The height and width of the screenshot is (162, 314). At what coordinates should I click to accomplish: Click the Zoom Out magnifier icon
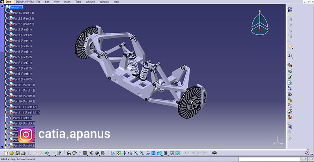tap(142, 153)
